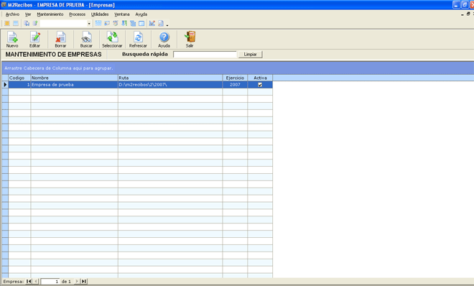Open the Ventana menu
The width and height of the screenshot is (474, 286).
(x=122, y=14)
